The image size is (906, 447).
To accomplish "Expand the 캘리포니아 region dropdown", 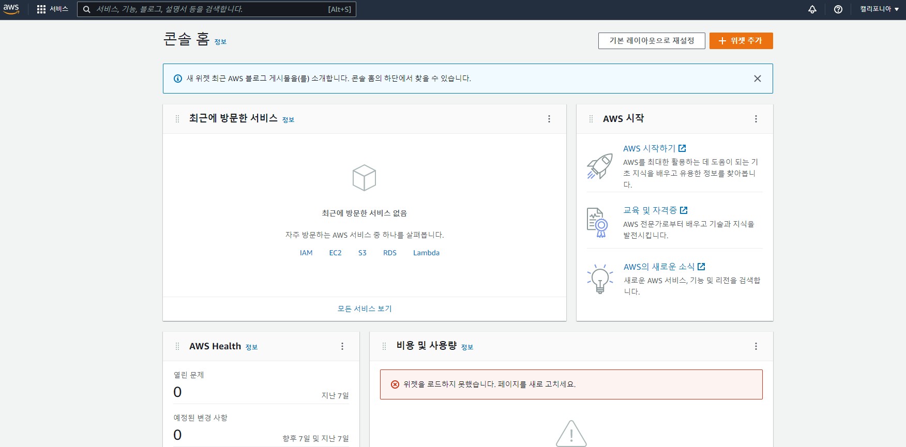I will pos(879,9).
